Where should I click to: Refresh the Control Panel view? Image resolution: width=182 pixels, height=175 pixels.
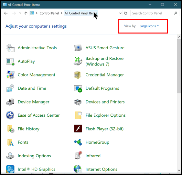click(125, 13)
